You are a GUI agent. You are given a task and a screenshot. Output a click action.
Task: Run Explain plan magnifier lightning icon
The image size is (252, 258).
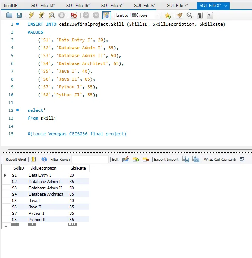click(52, 15)
